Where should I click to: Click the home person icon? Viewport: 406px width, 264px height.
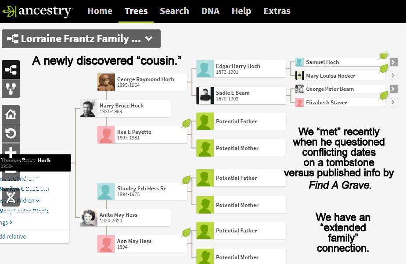click(11, 114)
